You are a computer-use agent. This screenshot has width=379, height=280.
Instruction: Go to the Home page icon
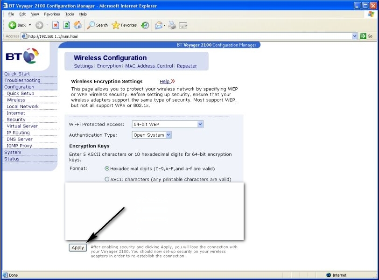[x=77, y=25]
